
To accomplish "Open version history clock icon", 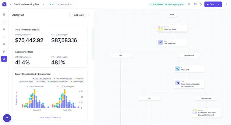I will 201,5.
